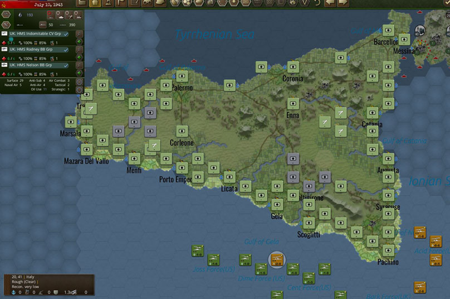The width and height of the screenshot is (450, 299).
Task: Inspect HMS Nelson with its magnifier button
Action: coord(79,65)
